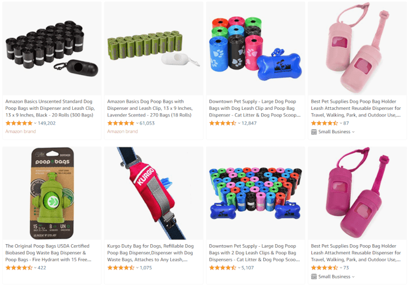409x285 pixels.
Task: Open Amazon Basics Unscented Standard Dog Poop Bags title
Action: coord(50,108)
